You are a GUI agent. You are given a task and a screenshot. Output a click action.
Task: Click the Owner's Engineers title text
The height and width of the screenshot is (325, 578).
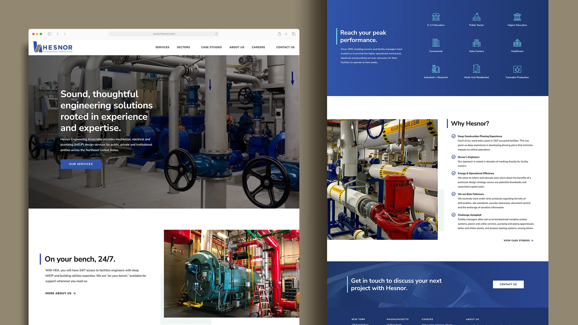pyautogui.click(x=468, y=157)
